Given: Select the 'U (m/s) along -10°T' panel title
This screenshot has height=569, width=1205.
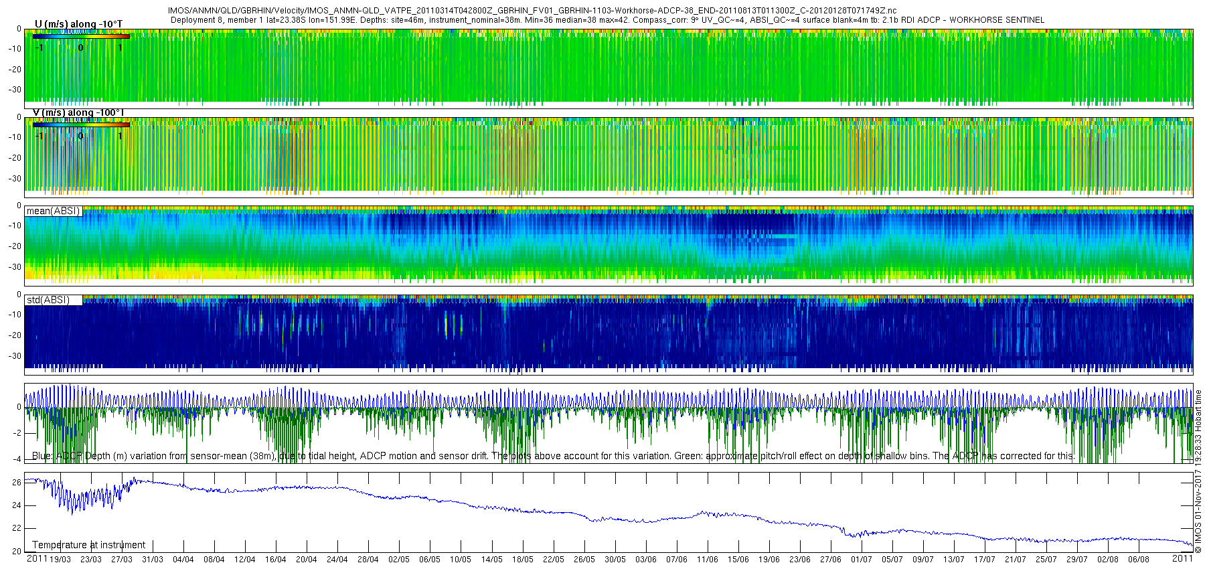Looking at the screenshot, I should click(x=78, y=24).
